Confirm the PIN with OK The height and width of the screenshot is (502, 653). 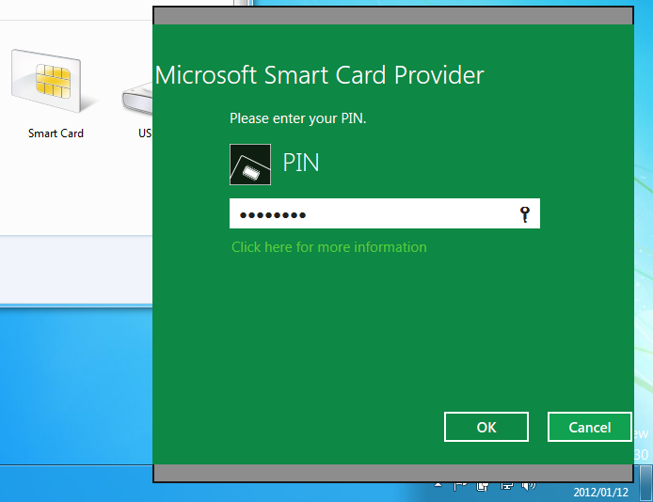click(486, 427)
